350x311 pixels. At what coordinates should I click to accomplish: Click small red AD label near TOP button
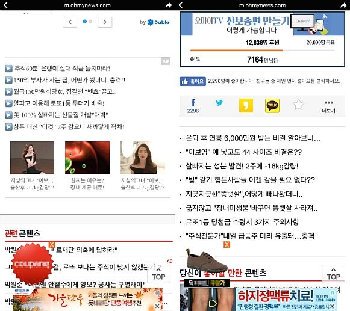click(x=170, y=261)
